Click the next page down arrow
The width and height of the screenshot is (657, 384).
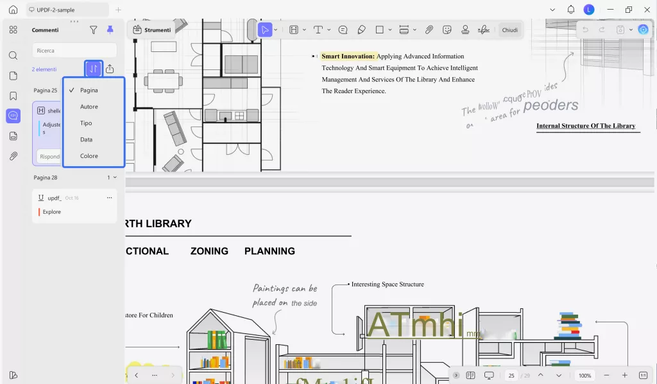click(x=559, y=375)
